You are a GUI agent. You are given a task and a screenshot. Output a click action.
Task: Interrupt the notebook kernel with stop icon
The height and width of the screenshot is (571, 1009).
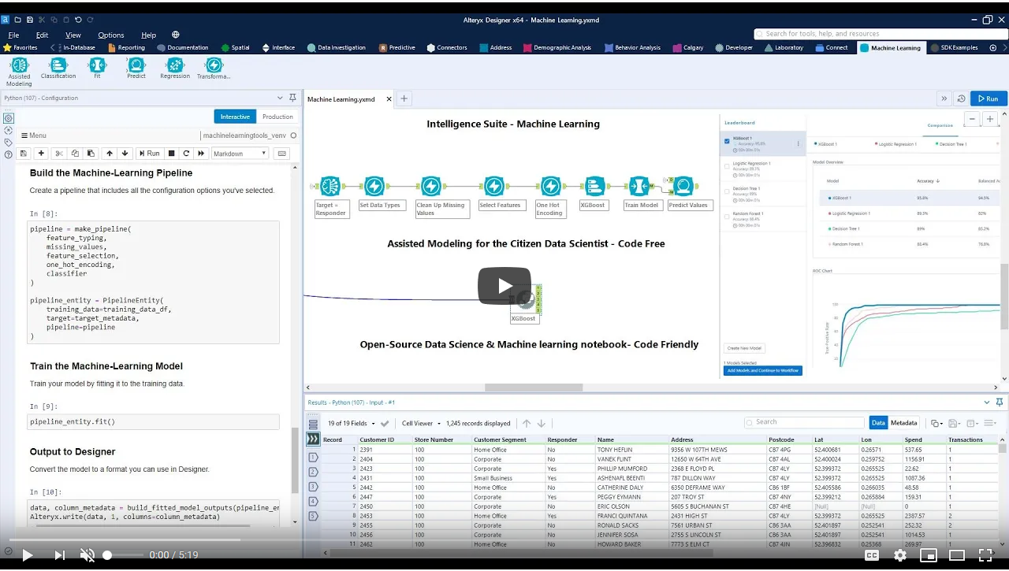pyautogui.click(x=170, y=154)
